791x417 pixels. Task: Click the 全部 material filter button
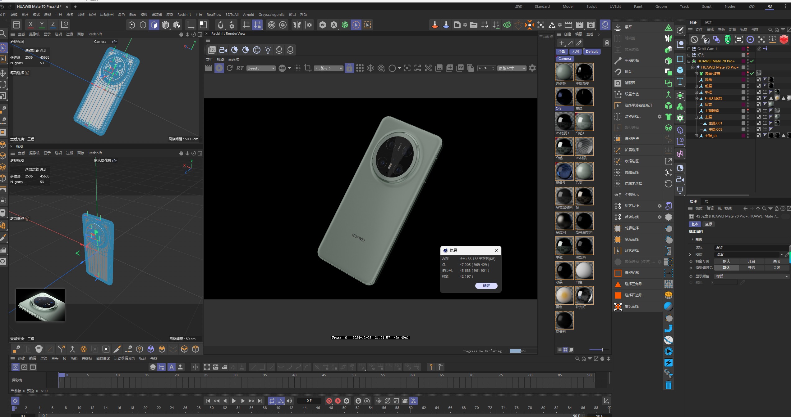[x=562, y=52]
